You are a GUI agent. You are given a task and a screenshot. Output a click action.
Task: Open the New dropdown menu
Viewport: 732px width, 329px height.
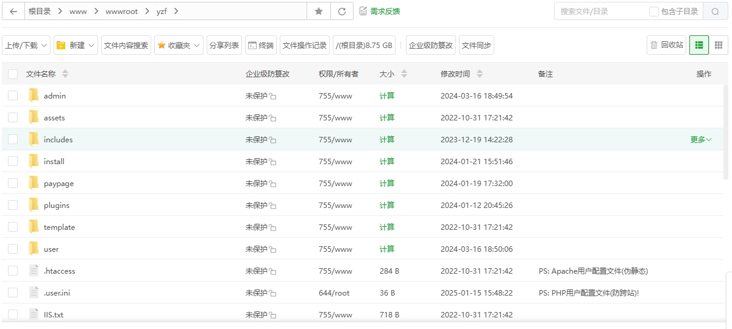(76, 45)
